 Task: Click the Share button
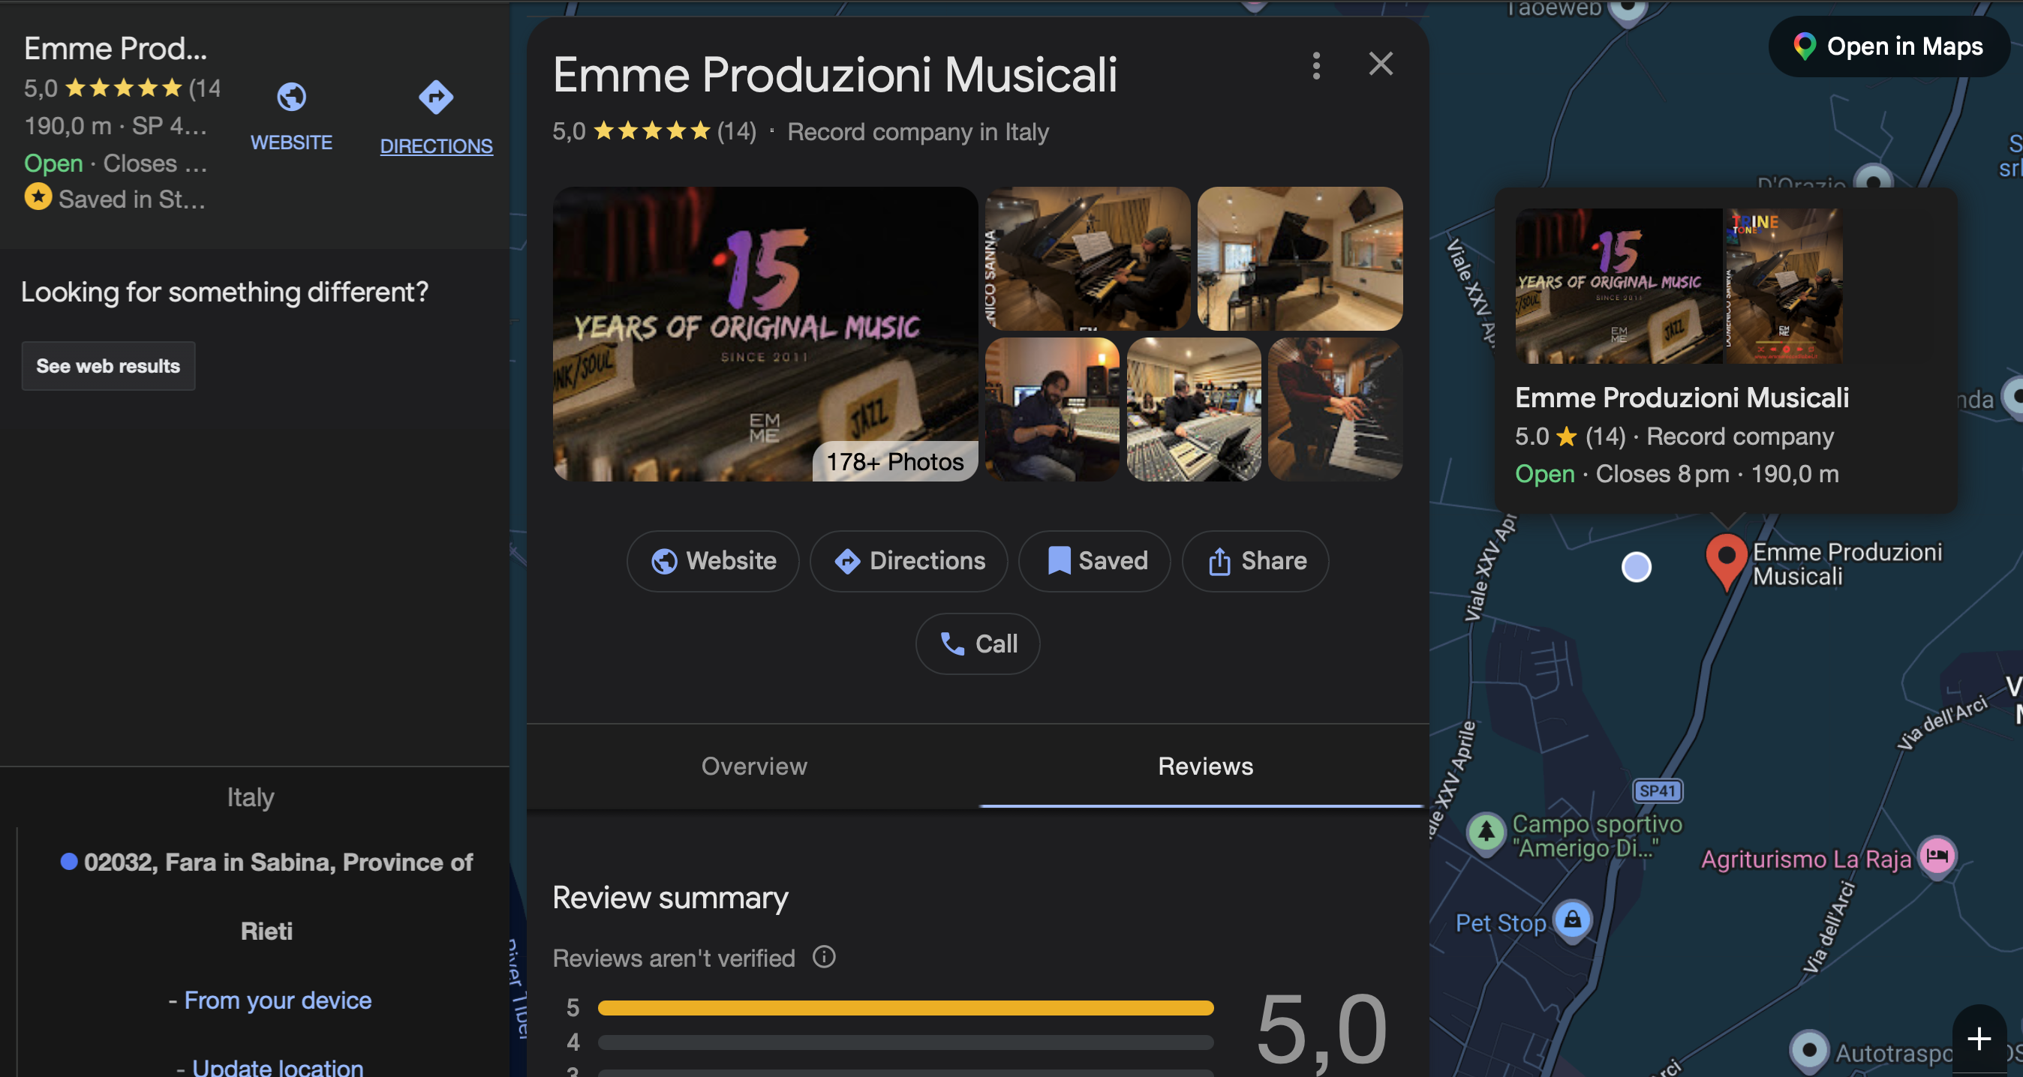[x=1255, y=560]
